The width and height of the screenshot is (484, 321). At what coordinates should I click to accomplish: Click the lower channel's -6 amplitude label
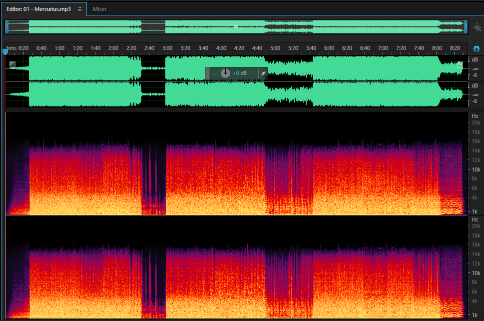[x=475, y=101]
